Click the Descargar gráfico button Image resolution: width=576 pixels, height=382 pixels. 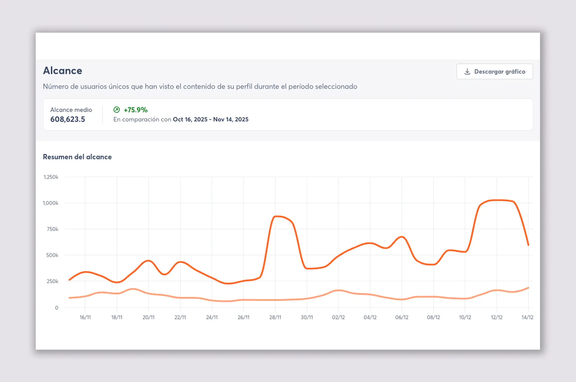(x=494, y=72)
